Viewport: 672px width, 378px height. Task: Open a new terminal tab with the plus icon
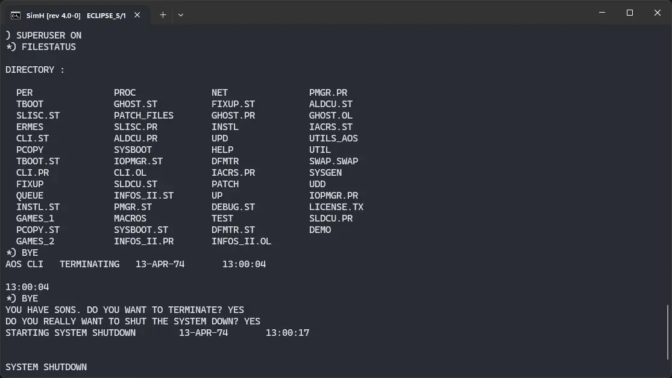[x=162, y=15]
